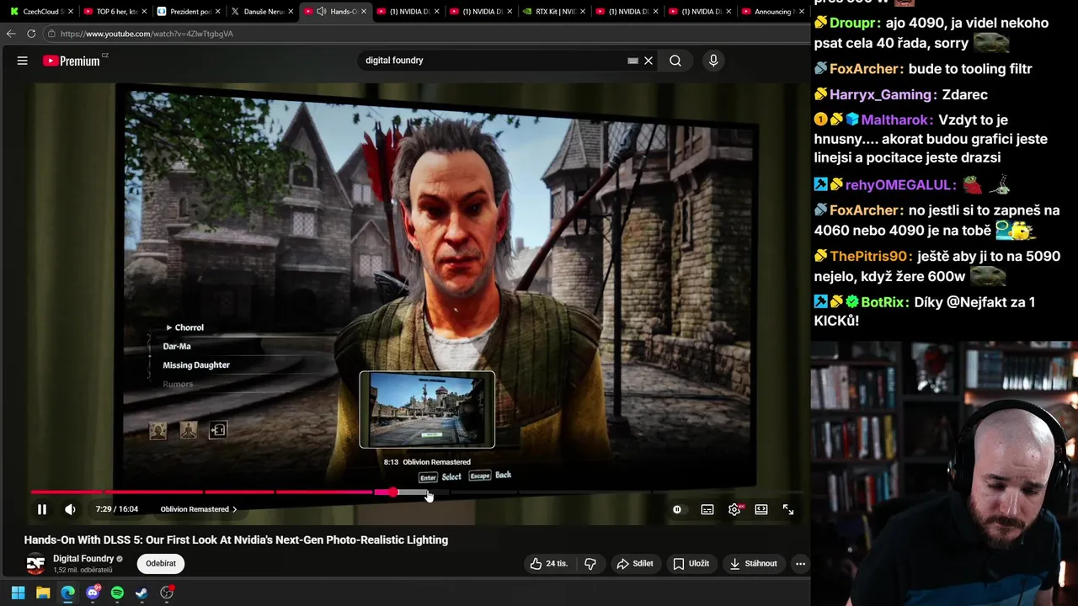Open Digital Foundry channel avatar

point(35,564)
